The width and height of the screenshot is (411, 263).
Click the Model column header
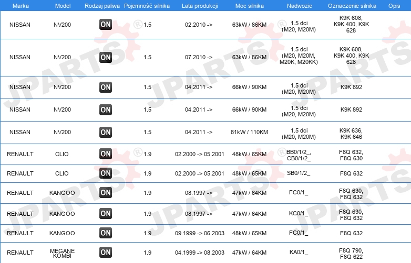63,6
